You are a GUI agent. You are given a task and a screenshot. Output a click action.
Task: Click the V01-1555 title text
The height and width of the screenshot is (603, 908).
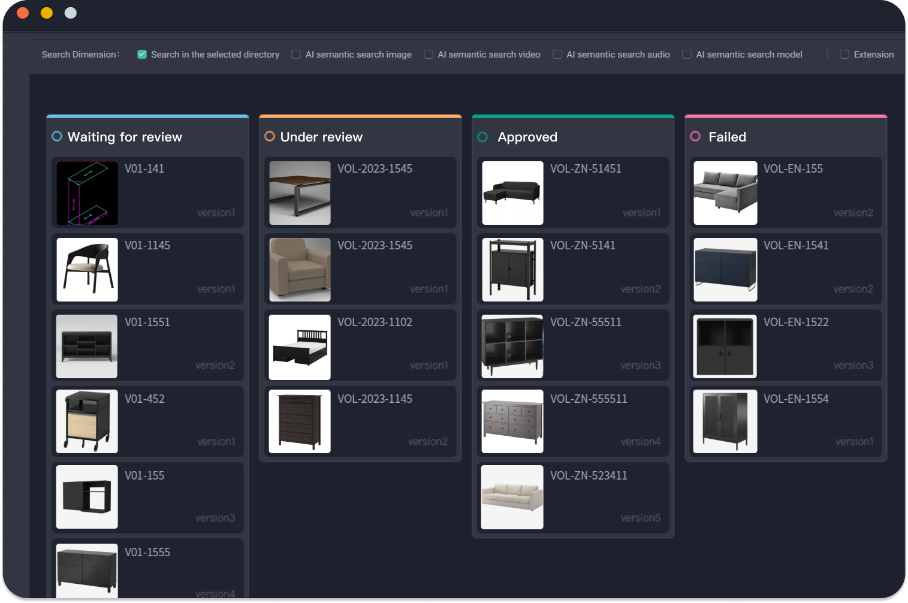[147, 553]
